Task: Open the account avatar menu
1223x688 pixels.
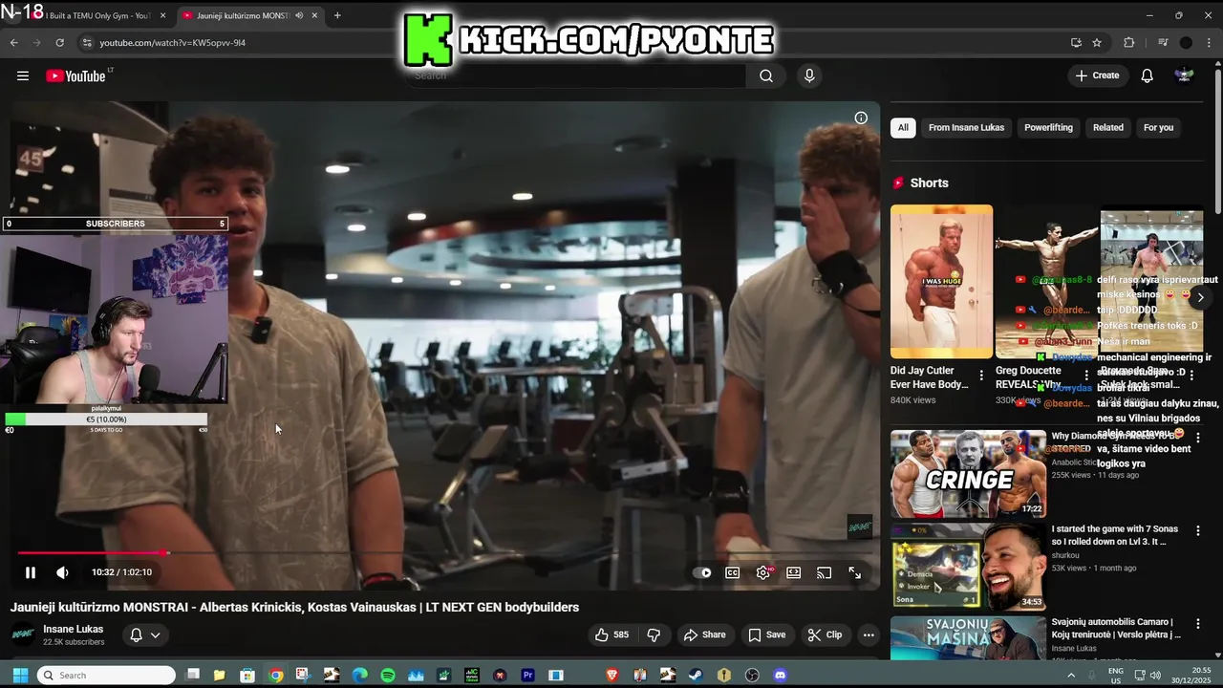Action: pyautogui.click(x=1184, y=75)
